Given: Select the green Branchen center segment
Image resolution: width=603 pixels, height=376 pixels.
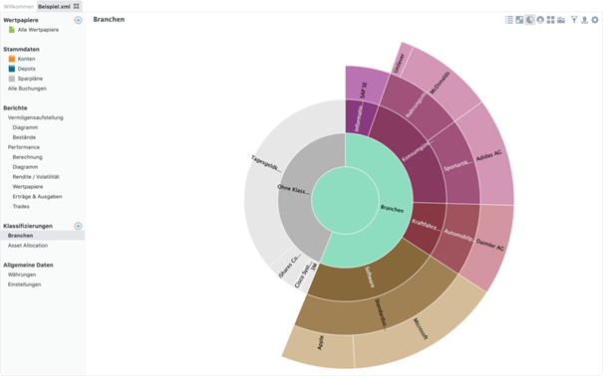Looking at the screenshot, I should [x=345, y=200].
